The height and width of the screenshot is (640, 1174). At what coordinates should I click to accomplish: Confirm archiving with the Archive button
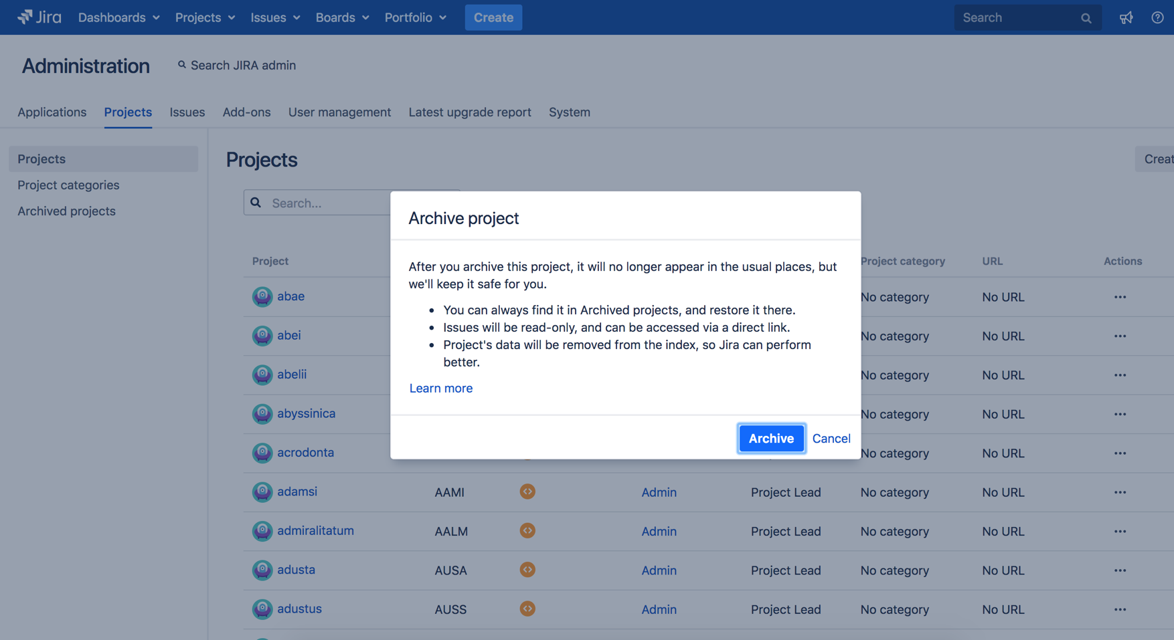tap(771, 438)
